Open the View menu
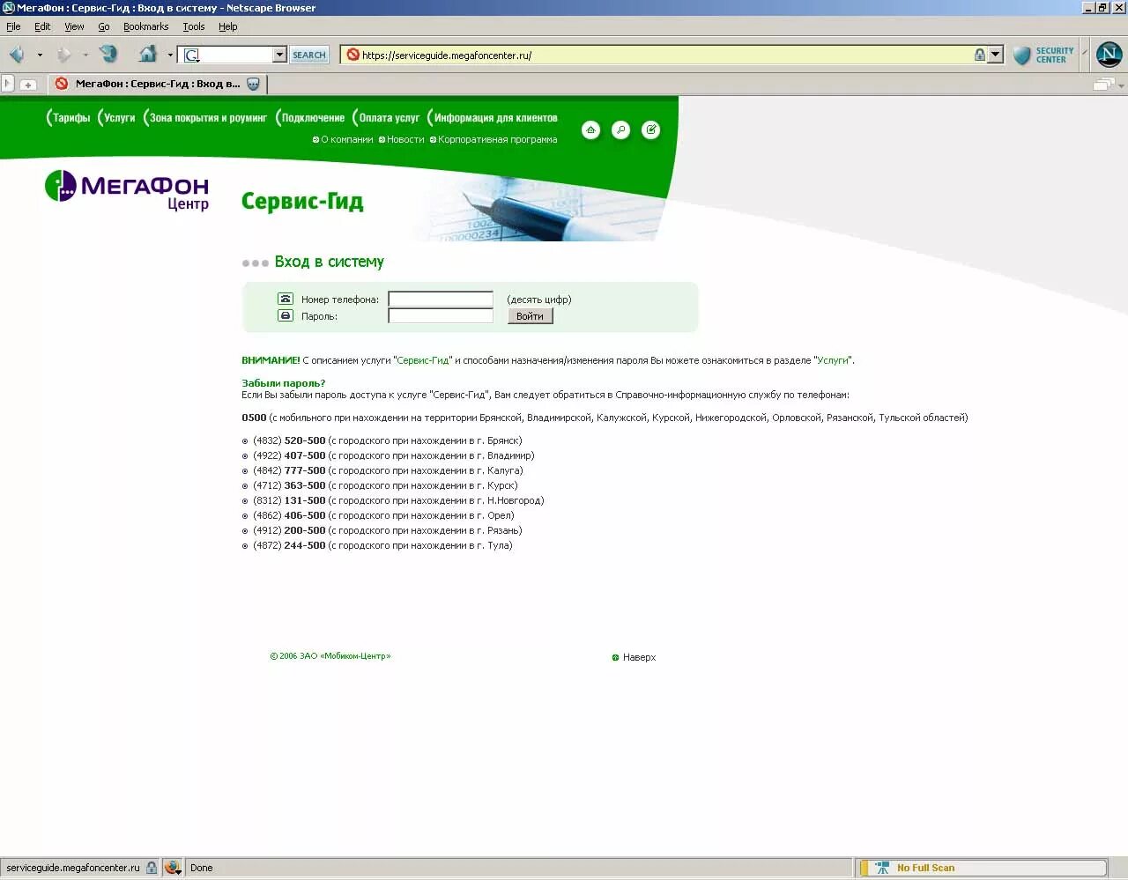Image resolution: width=1128 pixels, height=880 pixels. click(x=74, y=26)
